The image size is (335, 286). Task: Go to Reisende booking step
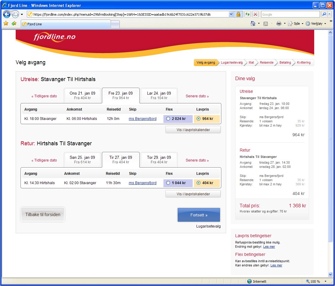pos(267,62)
